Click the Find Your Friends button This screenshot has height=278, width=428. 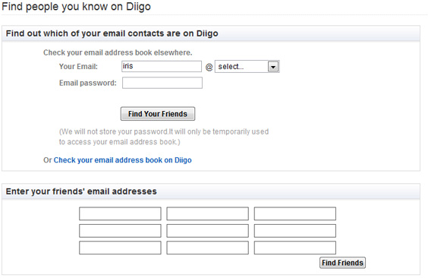(x=158, y=114)
